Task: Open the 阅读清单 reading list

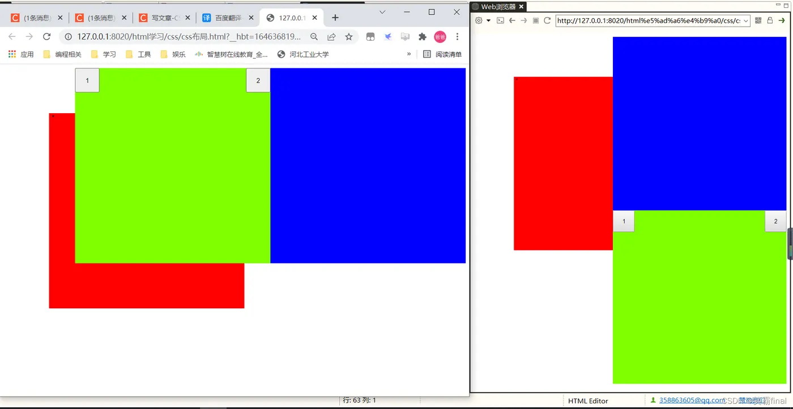Action: click(442, 54)
